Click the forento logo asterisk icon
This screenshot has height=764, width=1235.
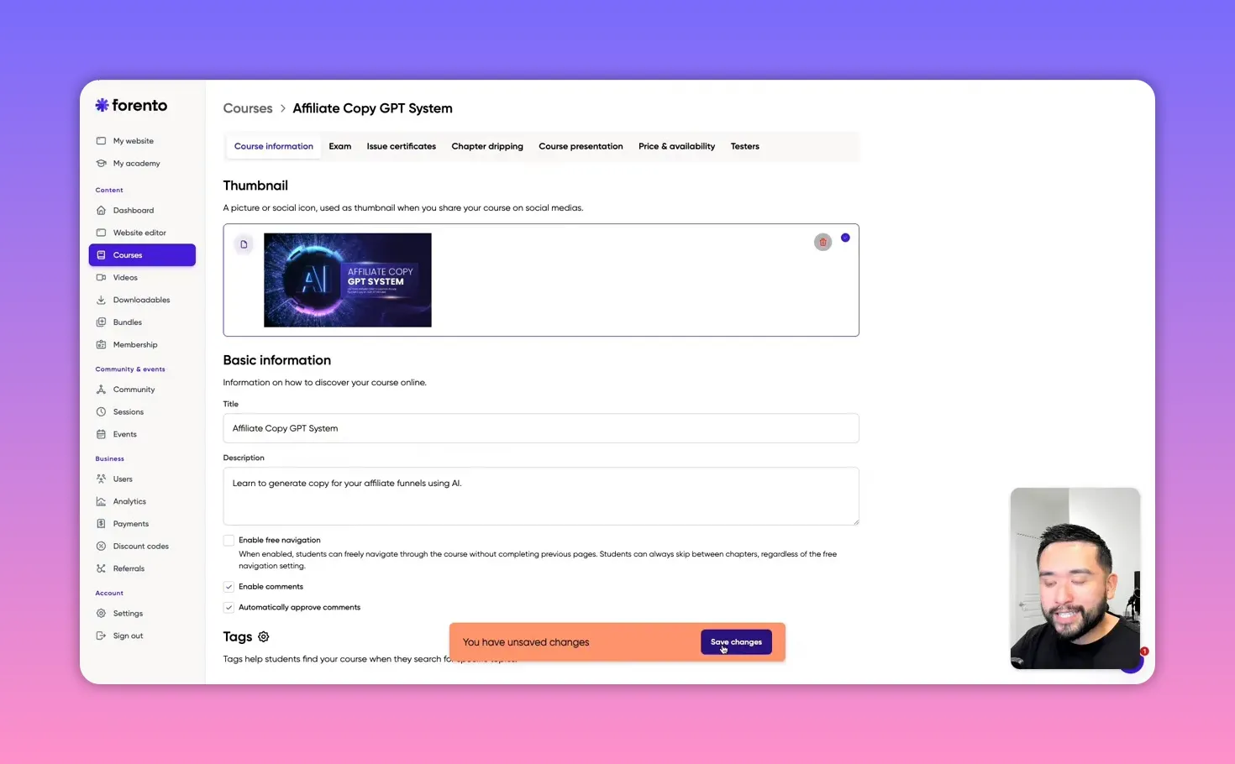point(101,105)
